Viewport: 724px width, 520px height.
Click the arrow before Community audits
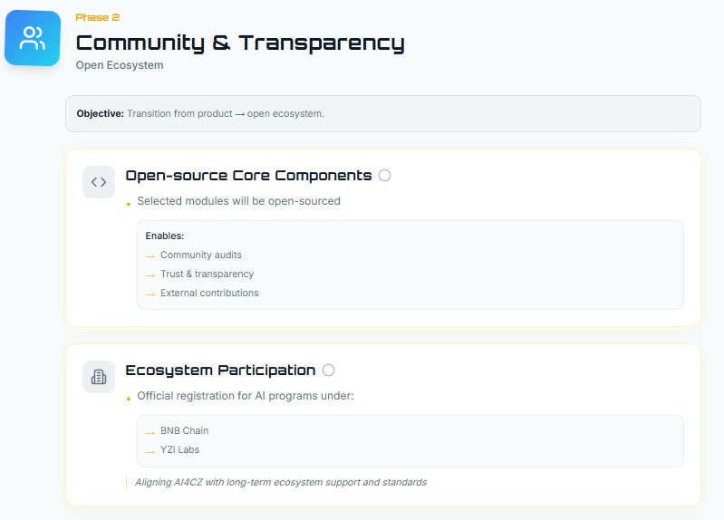pyautogui.click(x=150, y=255)
